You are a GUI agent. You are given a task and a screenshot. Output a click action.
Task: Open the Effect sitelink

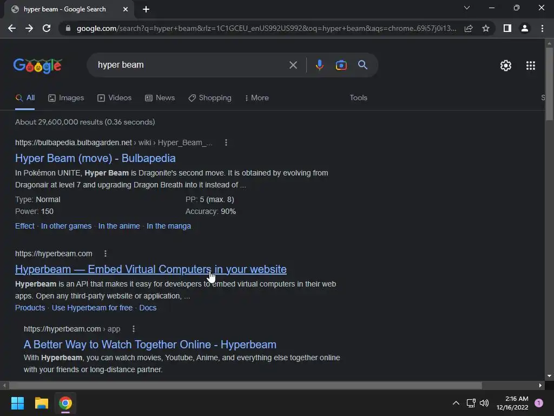[x=25, y=226]
